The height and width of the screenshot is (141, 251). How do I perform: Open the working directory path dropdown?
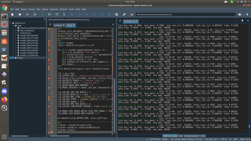tap(235, 14)
